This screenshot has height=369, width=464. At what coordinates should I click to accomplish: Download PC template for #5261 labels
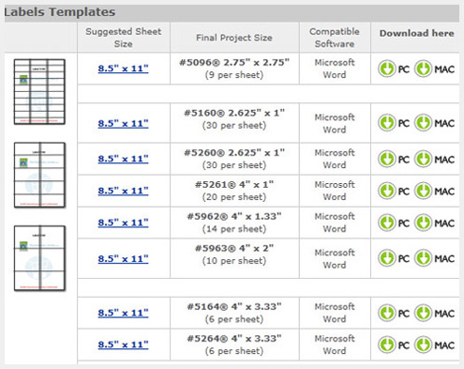click(394, 191)
